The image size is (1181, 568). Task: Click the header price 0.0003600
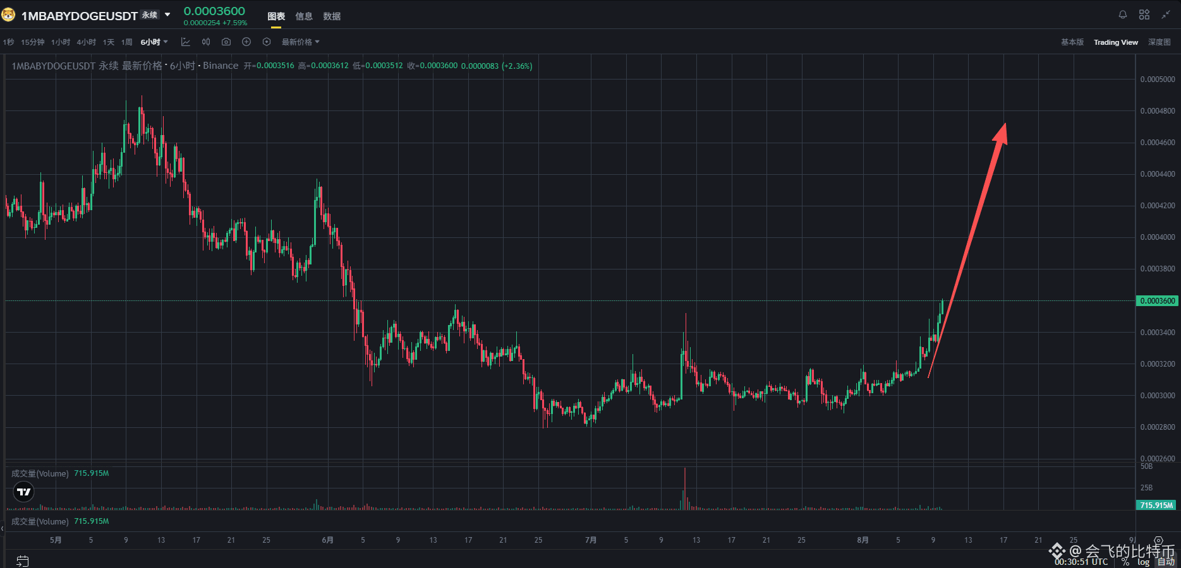pyautogui.click(x=214, y=11)
